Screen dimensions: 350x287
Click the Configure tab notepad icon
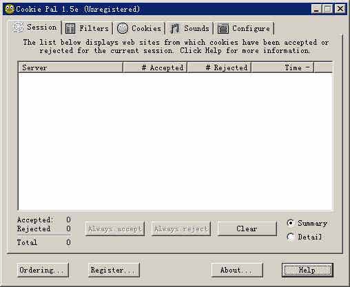point(223,29)
